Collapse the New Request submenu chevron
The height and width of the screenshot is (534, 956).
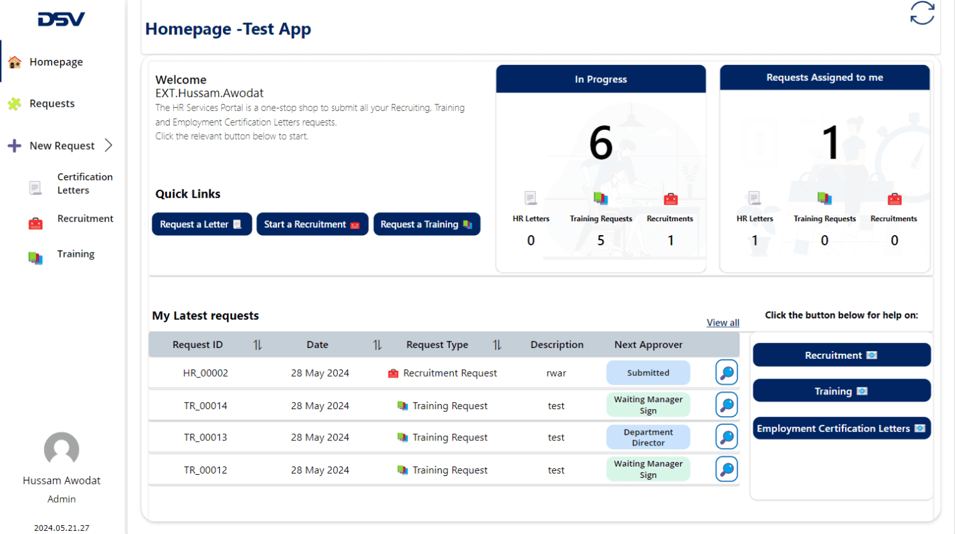108,145
